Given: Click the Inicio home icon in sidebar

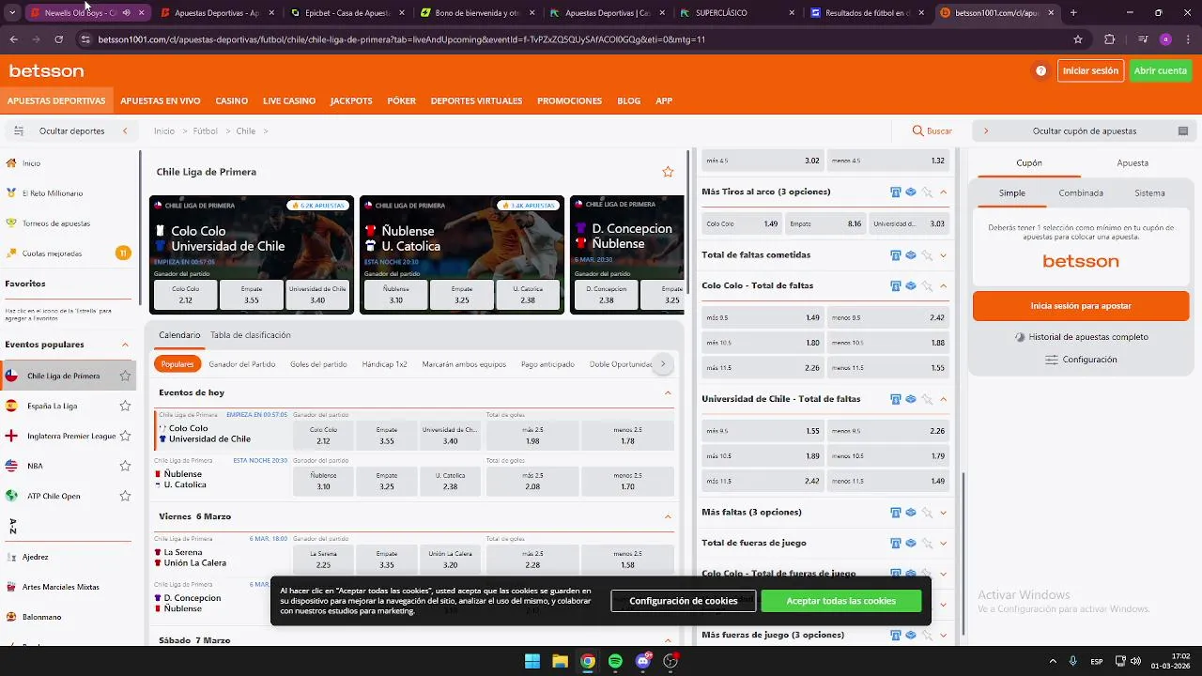Looking at the screenshot, I should 11,162.
